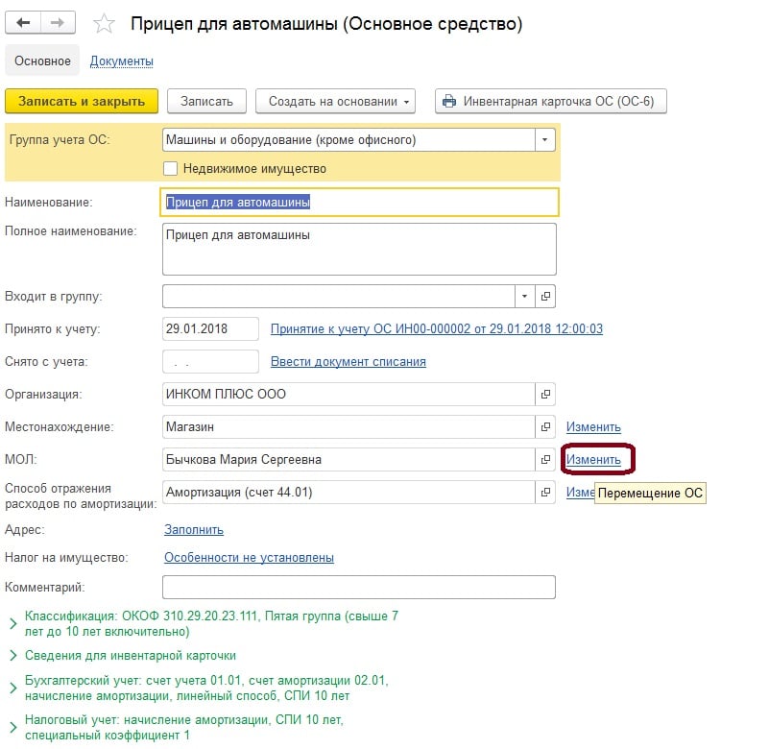Click the back navigation arrow

click(x=23, y=23)
